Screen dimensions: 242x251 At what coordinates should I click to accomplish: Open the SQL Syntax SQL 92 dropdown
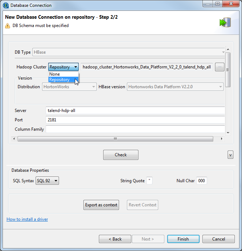pyautogui.click(x=47, y=181)
